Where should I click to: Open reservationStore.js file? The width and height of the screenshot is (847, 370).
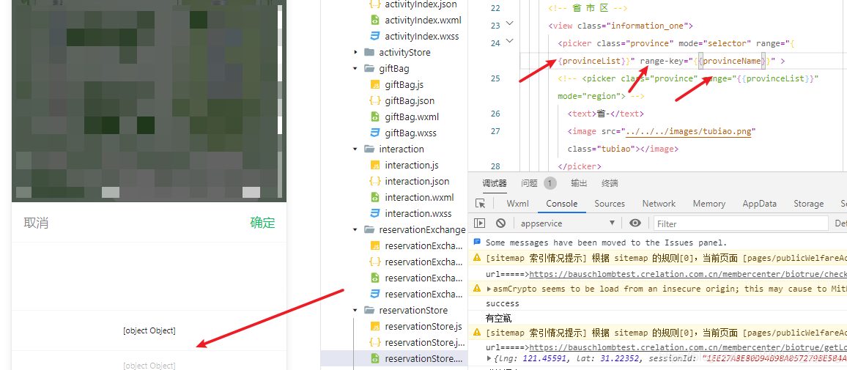(x=423, y=326)
